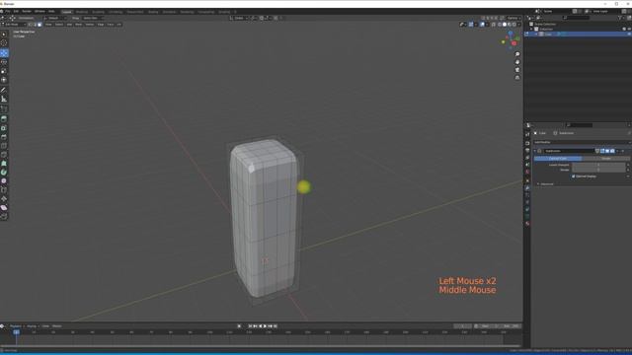Switch perspective/orthographic grid icon in viewport
This screenshot has width=632, height=355.
click(x=517, y=78)
